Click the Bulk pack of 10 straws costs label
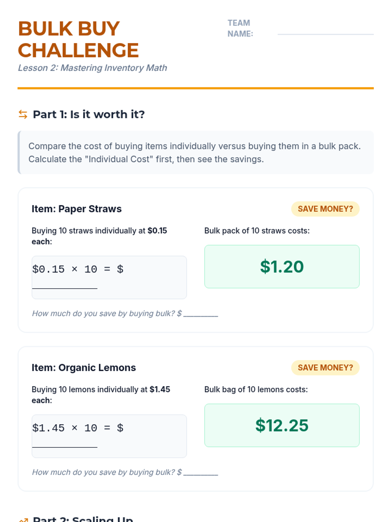391x522 pixels. [257, 231]
